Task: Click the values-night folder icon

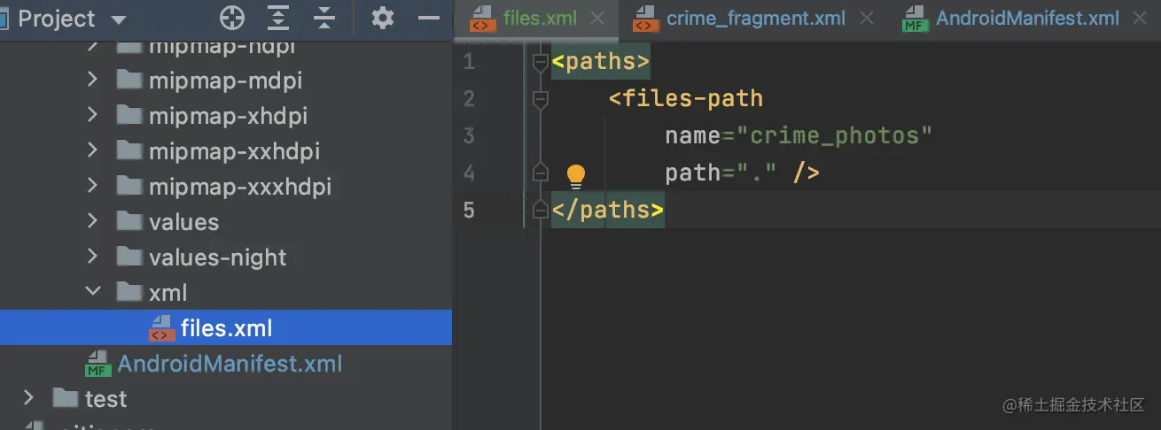Action: (x=129, y=257)
